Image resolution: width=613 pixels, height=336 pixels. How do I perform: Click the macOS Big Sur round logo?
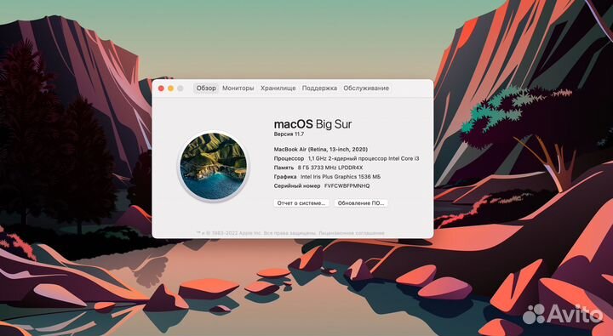pyautogui.click(x=214, y=166)
